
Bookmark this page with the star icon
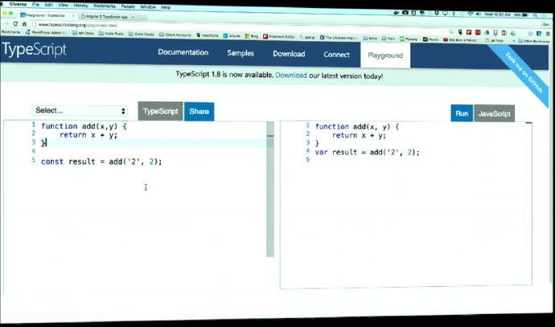click(530, 33)
